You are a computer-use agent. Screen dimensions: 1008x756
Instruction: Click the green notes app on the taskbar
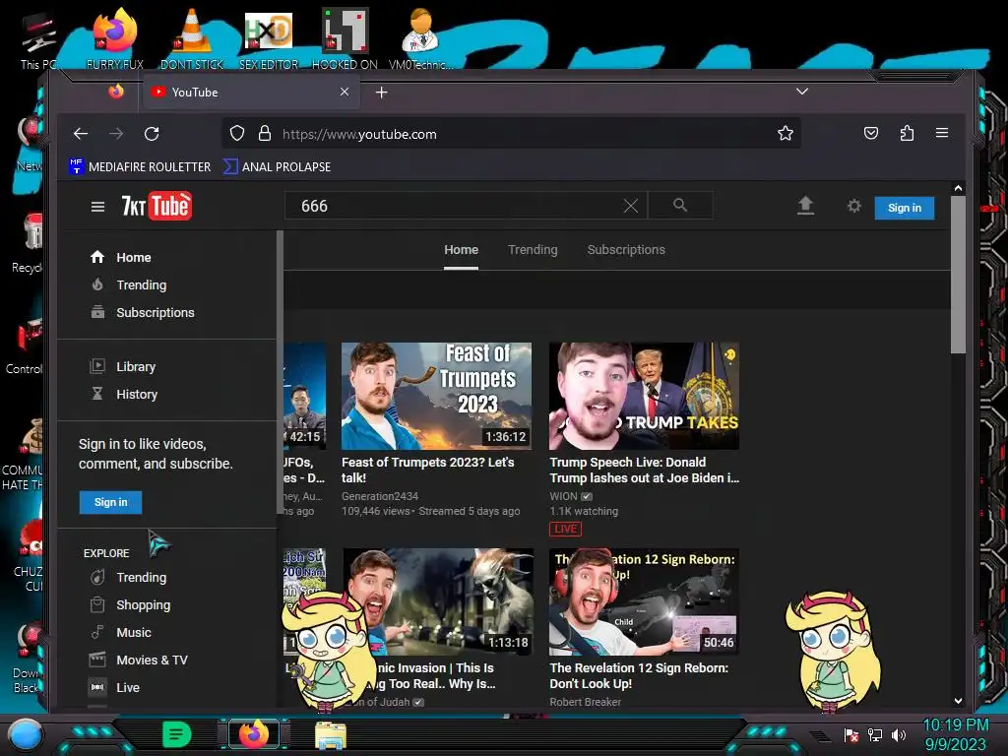click(x=177, y=734)
